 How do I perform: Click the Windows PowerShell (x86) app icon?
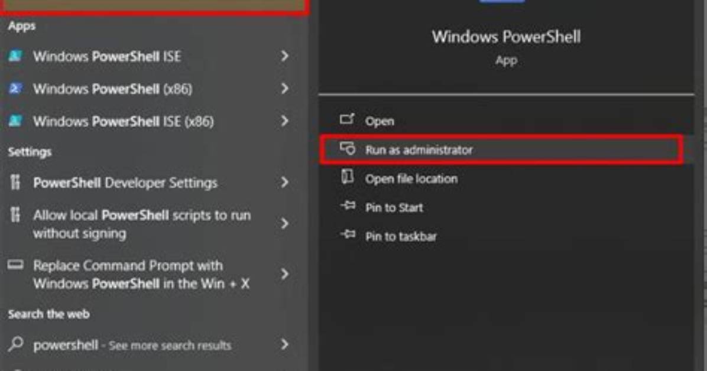coord(15,89)
